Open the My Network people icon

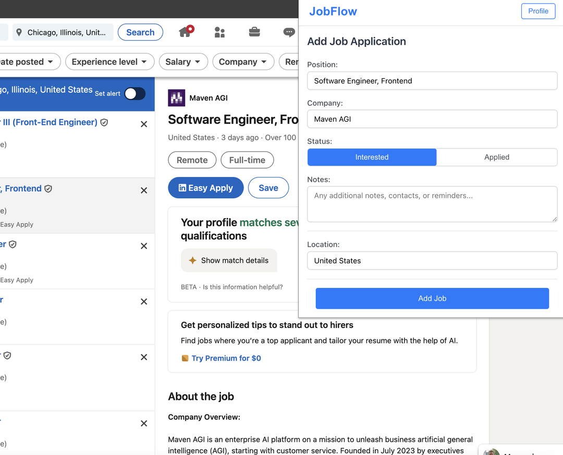[219, 32]
